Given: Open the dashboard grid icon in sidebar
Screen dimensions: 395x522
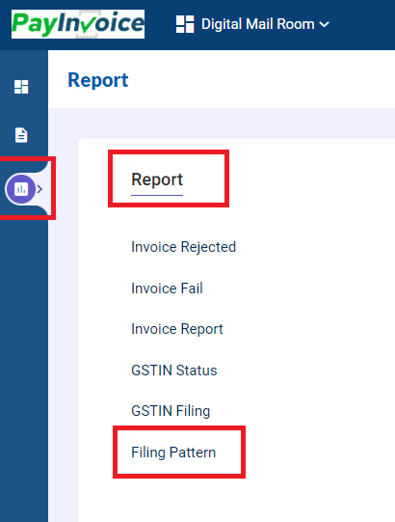Looking at the screenshot, I should 21,87.
